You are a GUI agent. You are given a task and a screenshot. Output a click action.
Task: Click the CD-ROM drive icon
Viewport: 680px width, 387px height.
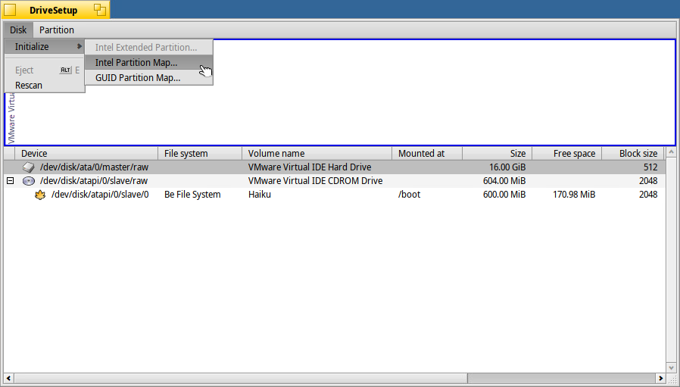29,181
